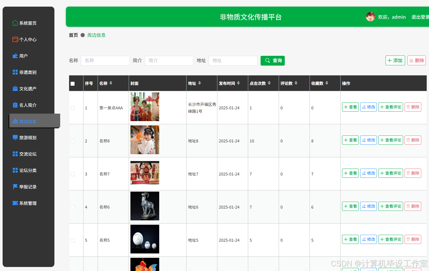Check the row for 名称6

[73, 207]
